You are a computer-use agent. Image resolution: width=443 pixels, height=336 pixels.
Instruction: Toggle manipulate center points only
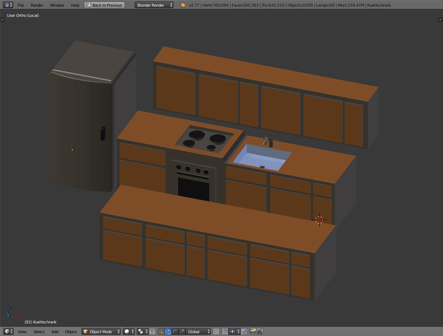[x=152, y=331]
